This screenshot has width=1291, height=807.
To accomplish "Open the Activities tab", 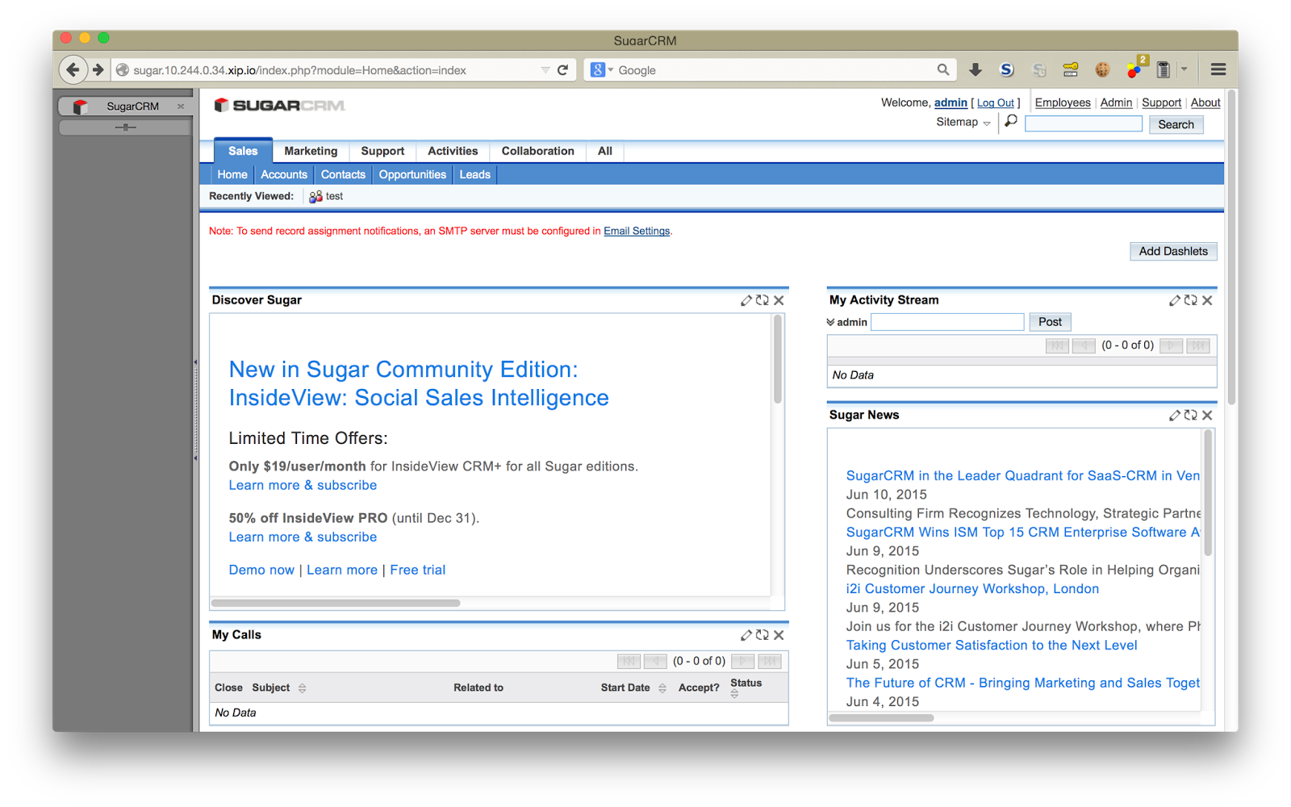I will (x=453, y=151).
